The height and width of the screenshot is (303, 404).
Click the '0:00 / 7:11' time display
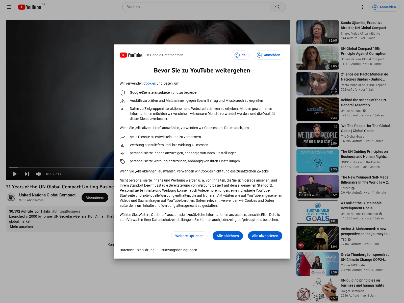54,174
